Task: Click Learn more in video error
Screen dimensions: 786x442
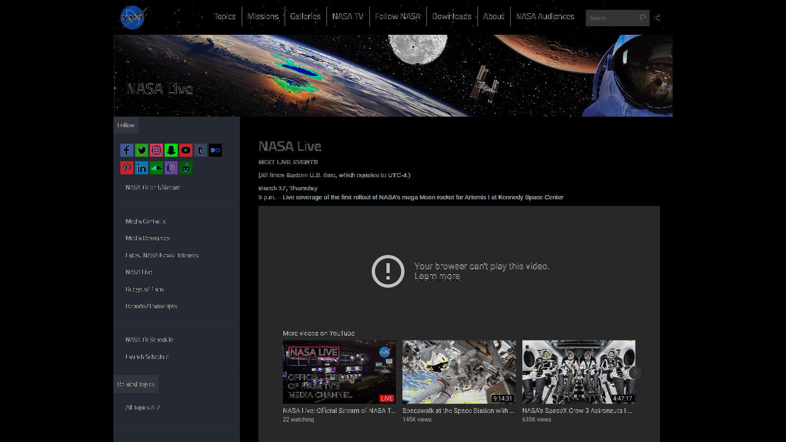Action: pyautogui.click(x=437, y=277)
